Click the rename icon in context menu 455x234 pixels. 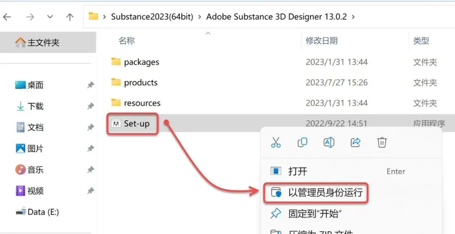click(x=329, y=143)
